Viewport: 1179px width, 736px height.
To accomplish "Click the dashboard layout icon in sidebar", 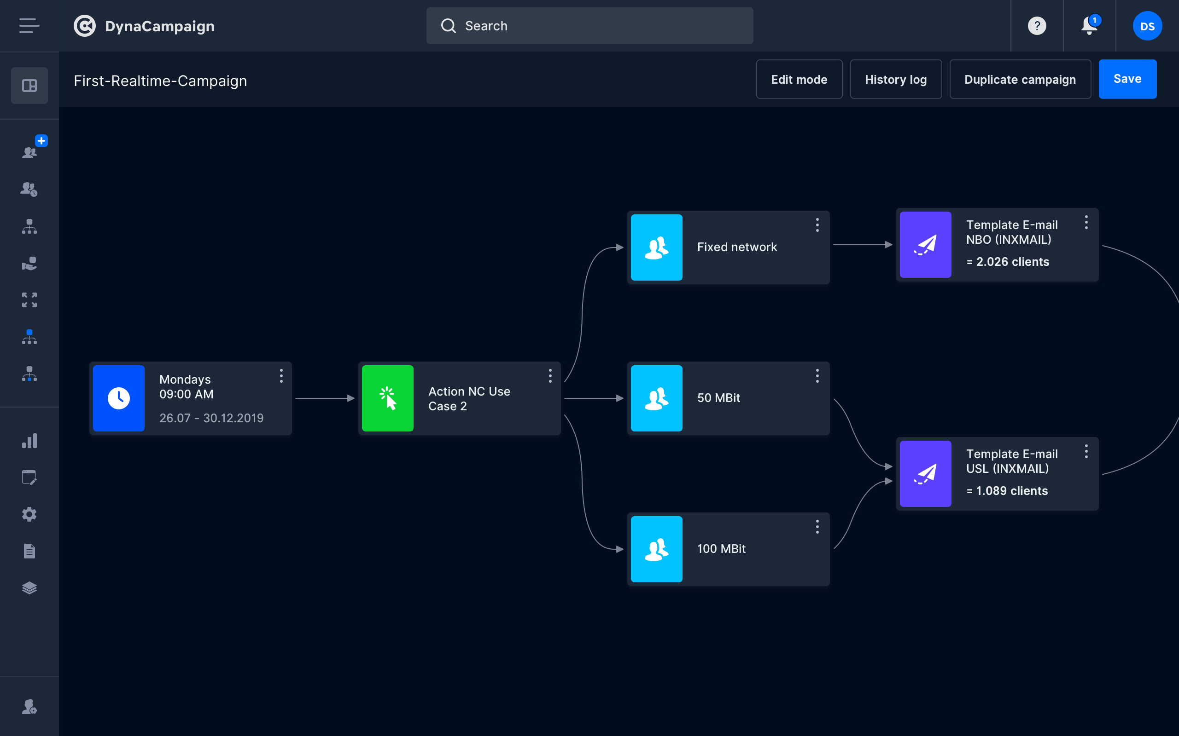I will 29,86.
